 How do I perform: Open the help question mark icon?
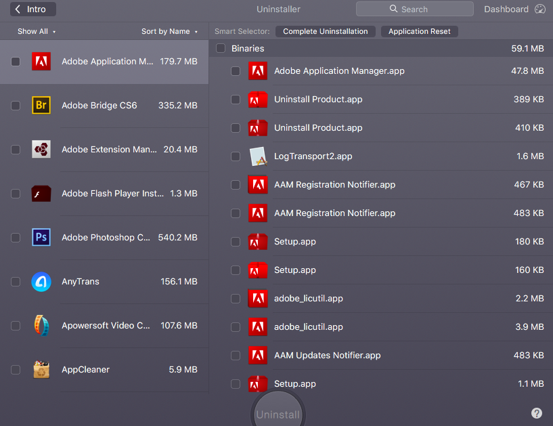(537, 413)
